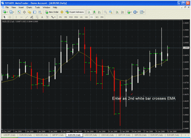Switch to M5 timeframe
This screenshot has width=191, height=138.
pyautogui.click(x=66, y=17)
